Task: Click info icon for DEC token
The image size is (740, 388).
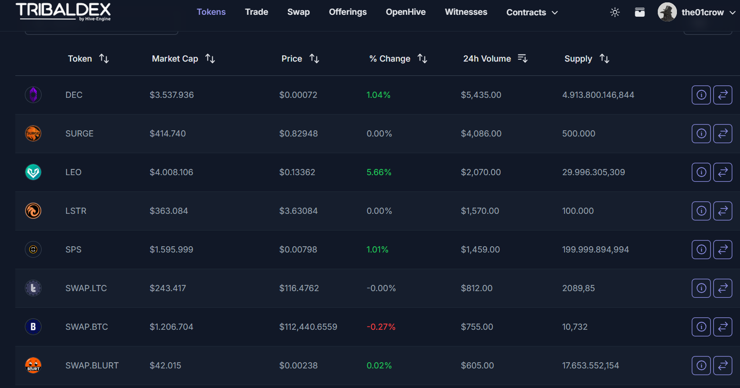Action: [x=701, y=95]
